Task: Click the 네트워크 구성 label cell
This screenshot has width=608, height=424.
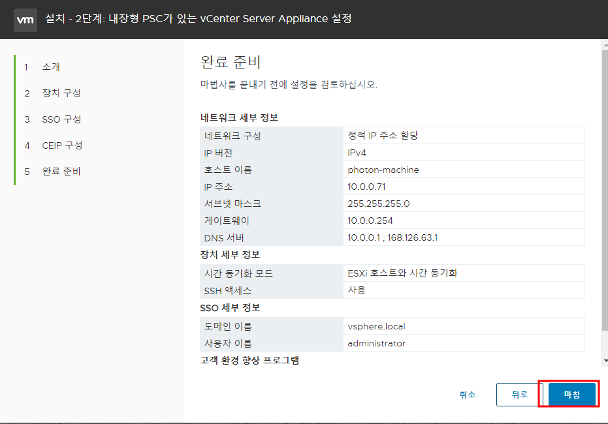Action: tap(272, 136)
